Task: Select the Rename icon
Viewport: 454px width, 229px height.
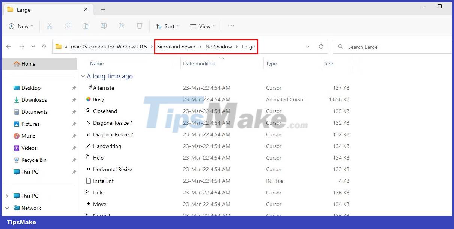Action: point(104,26)
